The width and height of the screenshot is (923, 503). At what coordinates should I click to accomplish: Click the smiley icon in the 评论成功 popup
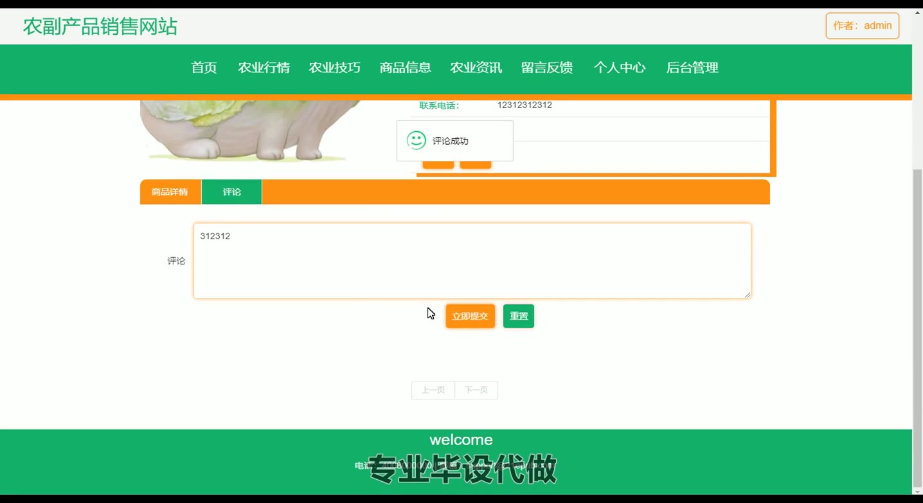tap(417, 140)
